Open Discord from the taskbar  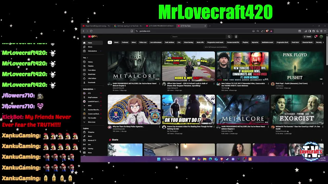click(233, 159)
